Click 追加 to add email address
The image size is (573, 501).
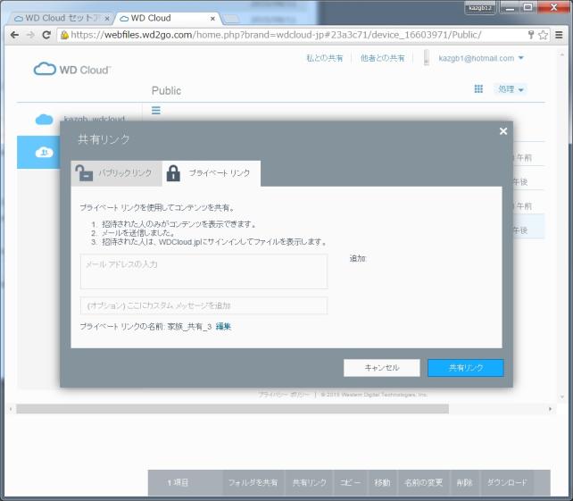[x=358, y=259]
